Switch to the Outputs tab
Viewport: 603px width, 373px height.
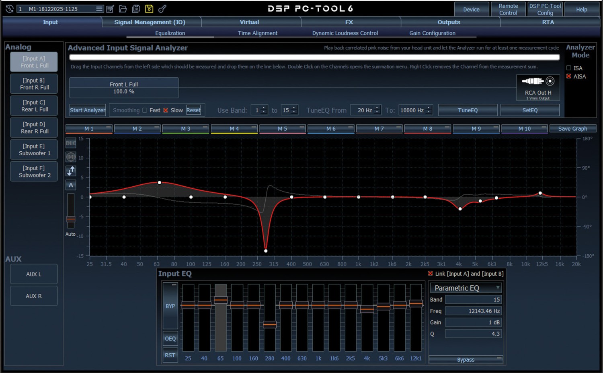point(449,22)
